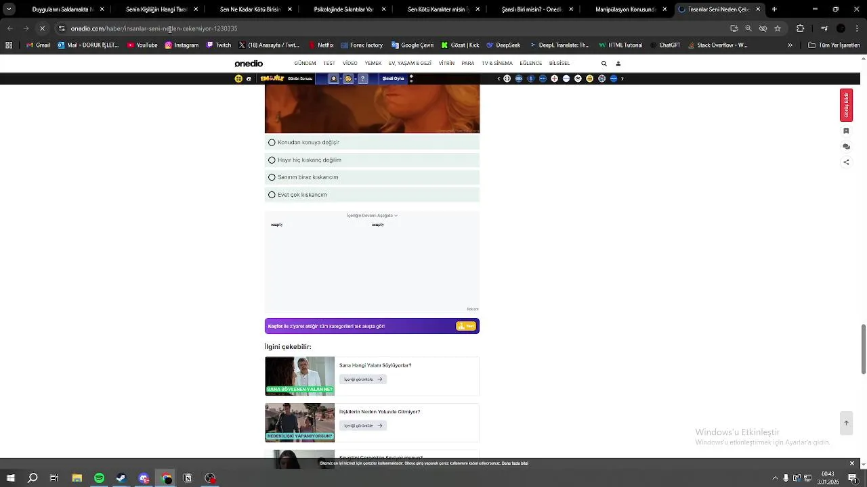867x487 pixels.
Task: Open the Netflix bookmark
Action: [320, 45]
